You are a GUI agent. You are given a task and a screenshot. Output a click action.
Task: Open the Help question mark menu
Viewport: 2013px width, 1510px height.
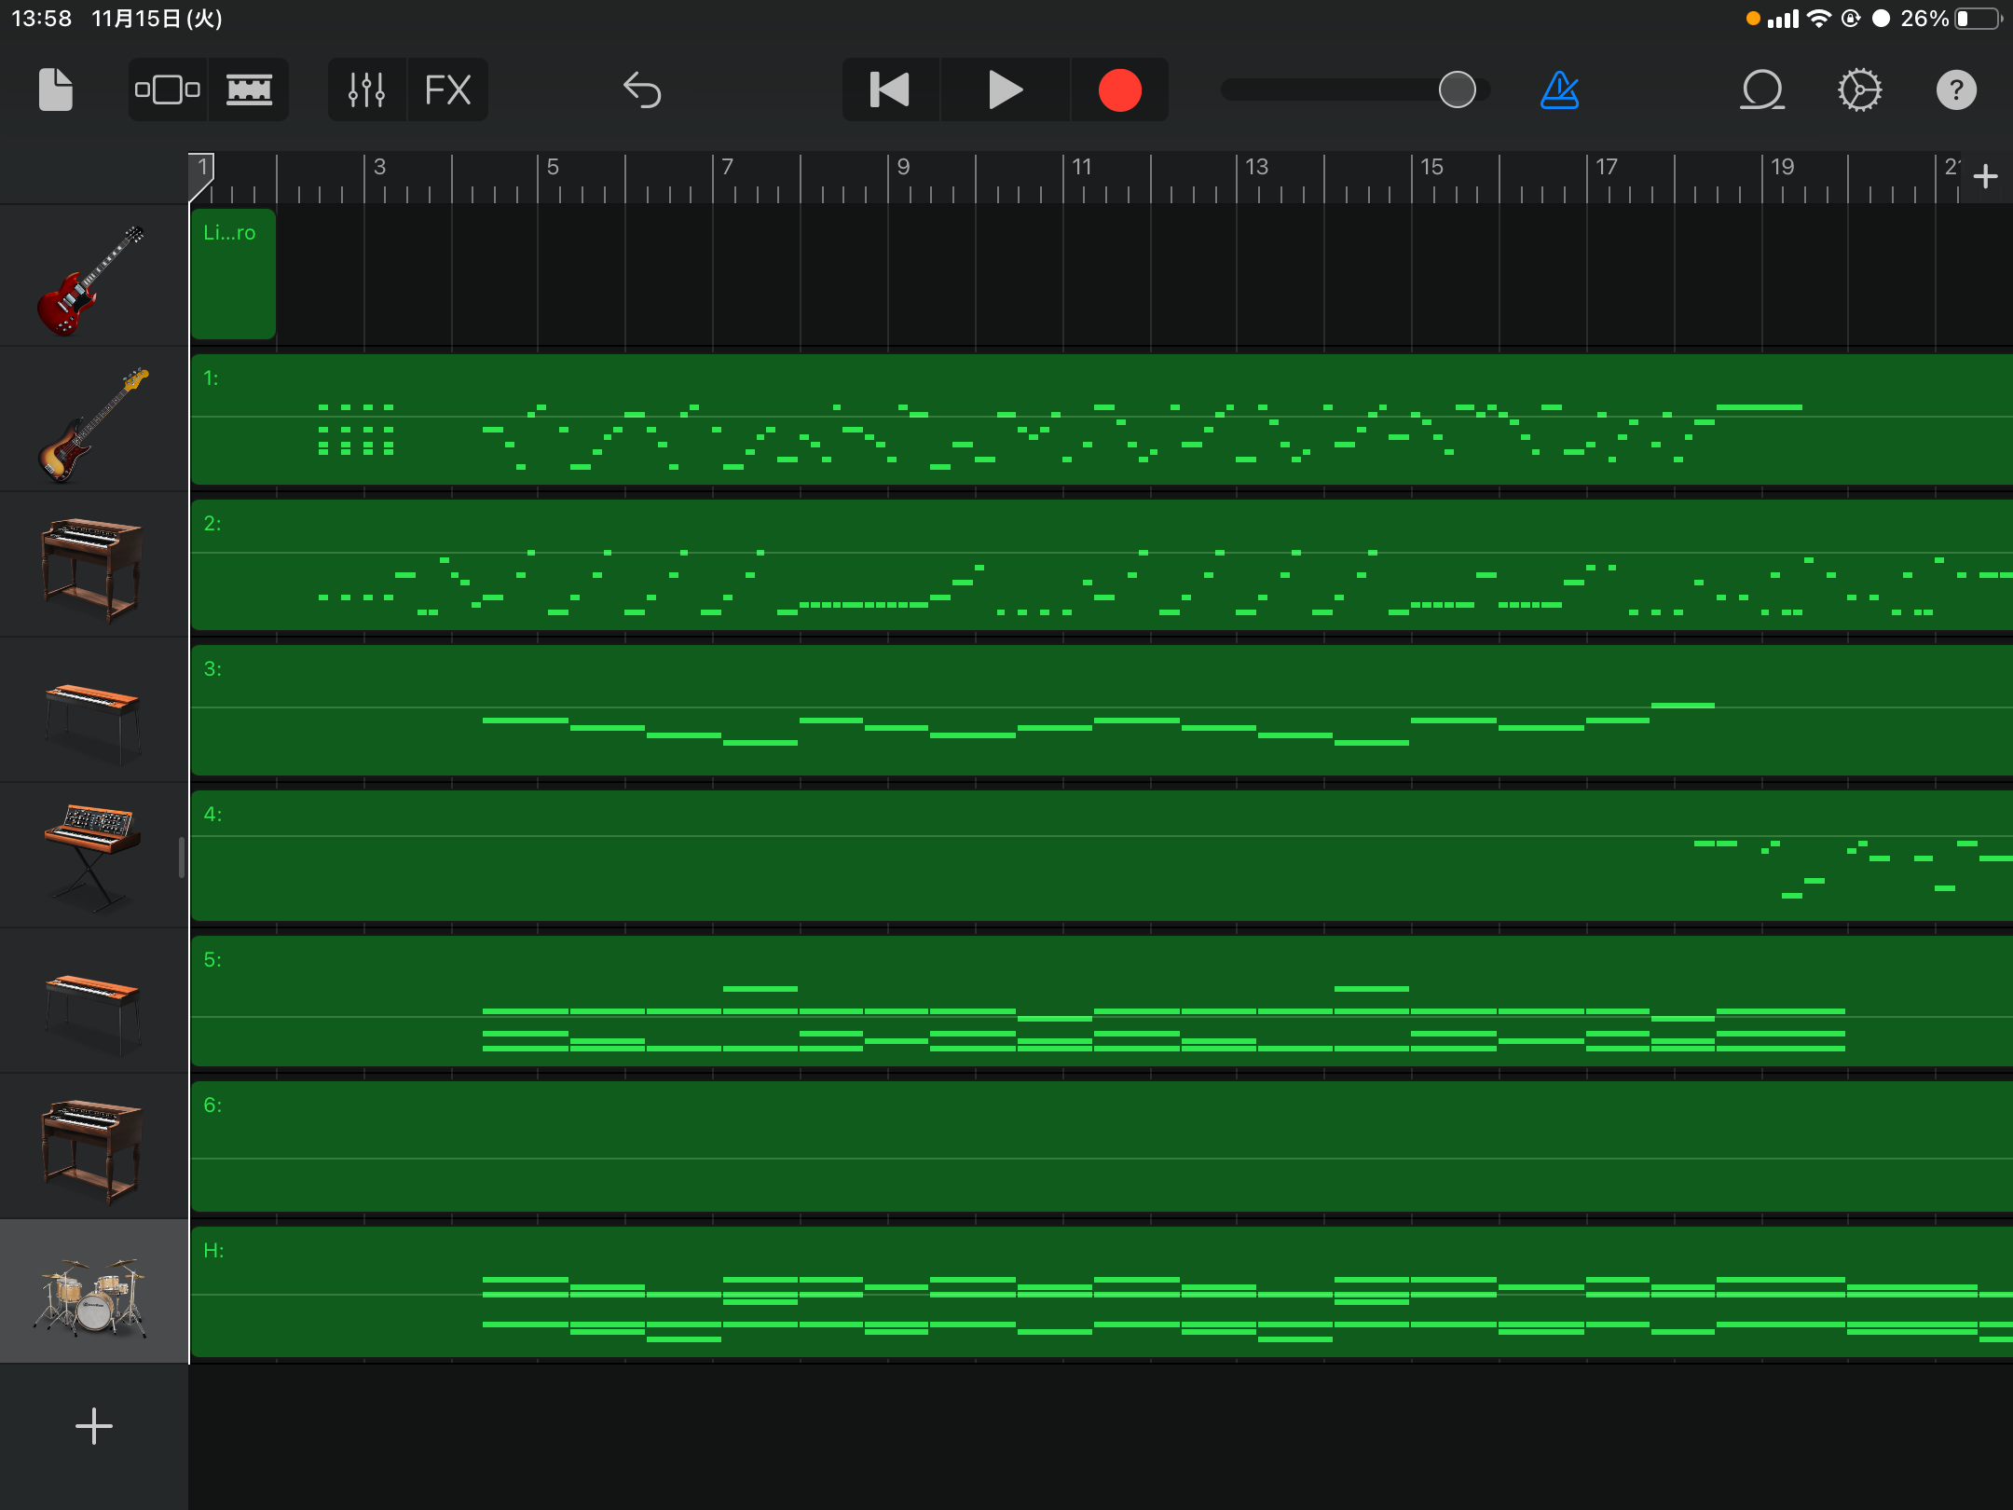tap(1956, 89)
